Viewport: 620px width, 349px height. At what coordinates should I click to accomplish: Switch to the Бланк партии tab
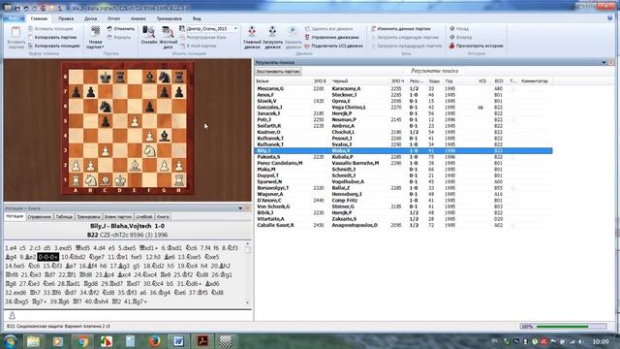(118, 217)
